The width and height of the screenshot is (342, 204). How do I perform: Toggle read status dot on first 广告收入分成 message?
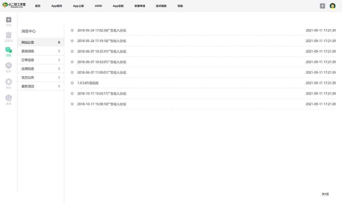pos(72,30)
